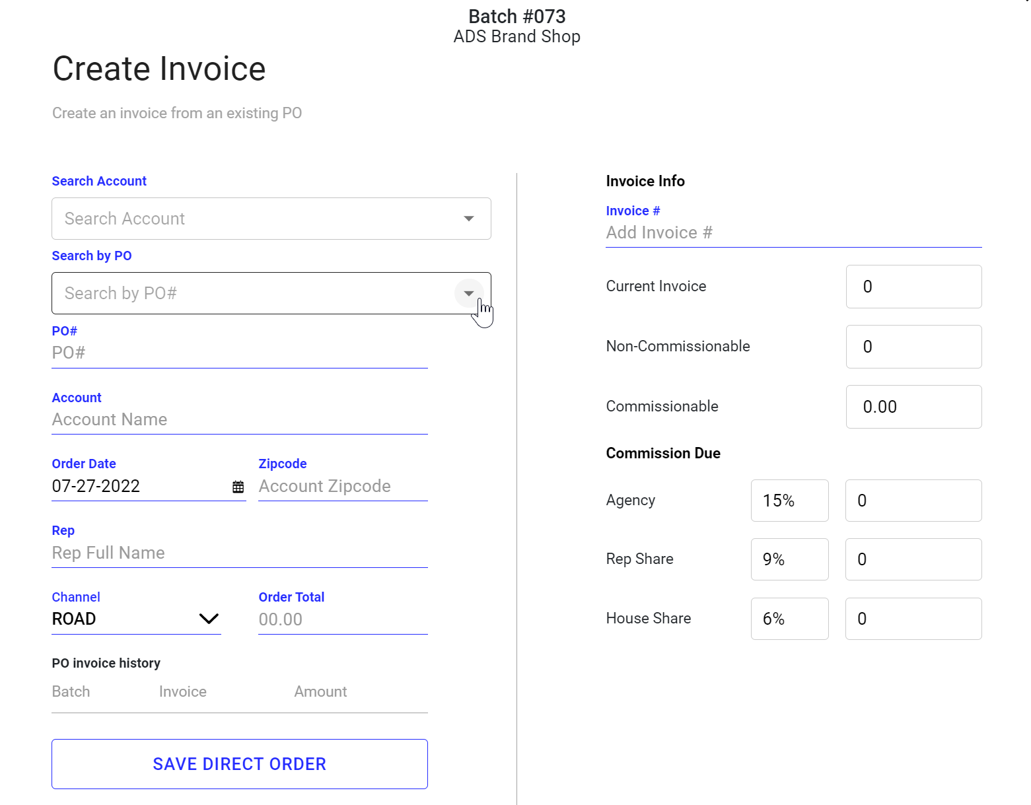Edit the Agency 15% percentage box

[789, 501]
